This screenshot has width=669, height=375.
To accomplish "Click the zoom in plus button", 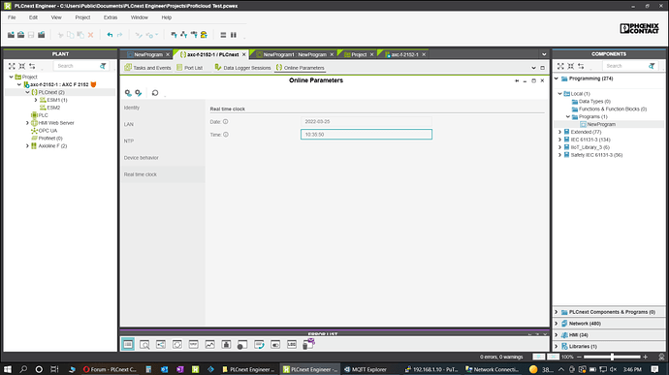I will (645, 357).
